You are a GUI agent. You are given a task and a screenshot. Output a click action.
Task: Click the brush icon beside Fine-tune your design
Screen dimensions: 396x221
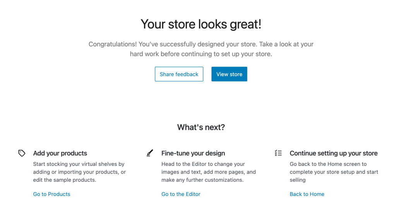click(x=150, y=153)
